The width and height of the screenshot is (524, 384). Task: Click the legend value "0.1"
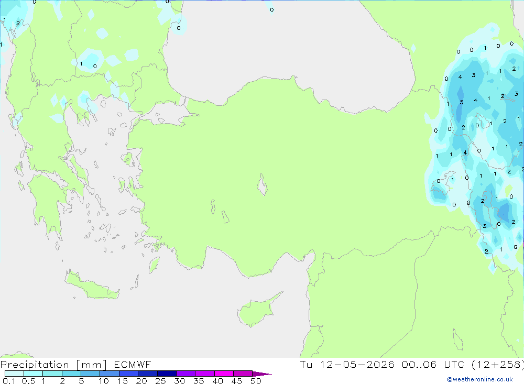click(9, 381)
